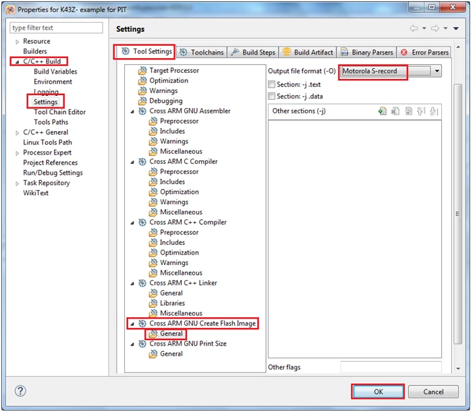Click the Other flags input field

pyautogui.click(x=391, y=367)
